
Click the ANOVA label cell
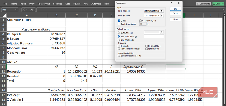coord(27,62)
